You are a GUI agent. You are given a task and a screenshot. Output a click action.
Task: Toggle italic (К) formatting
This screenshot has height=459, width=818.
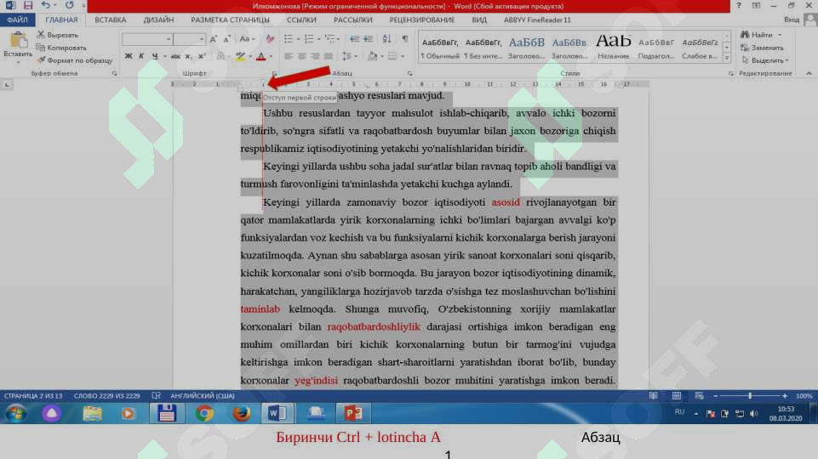click(x=141, y=56)
